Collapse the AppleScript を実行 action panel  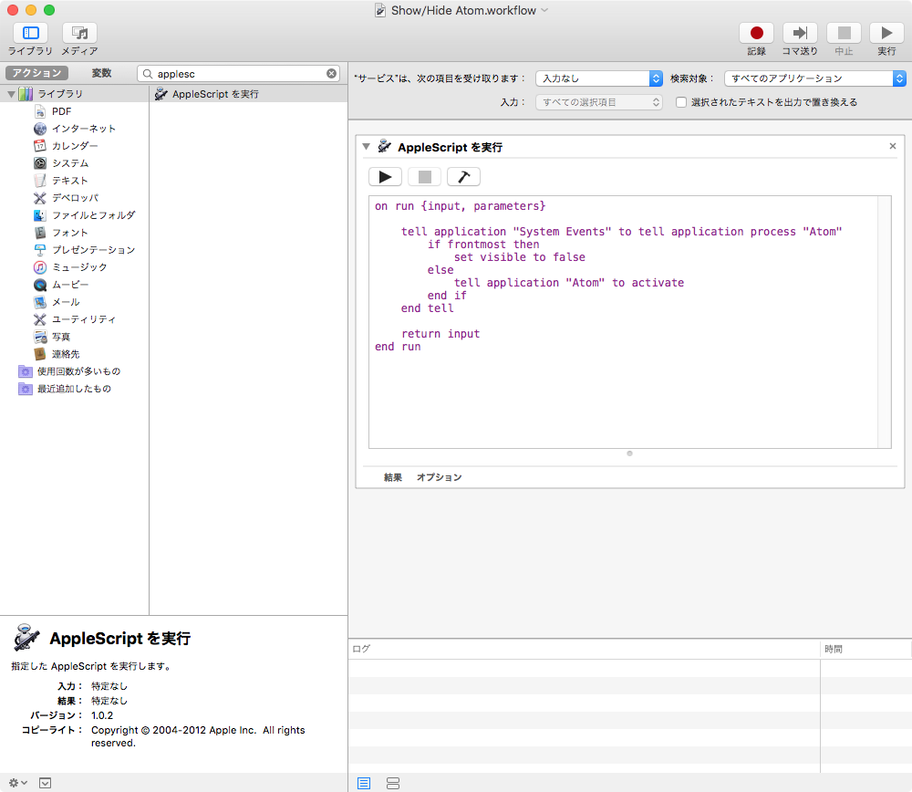click(x=366, y=147)
